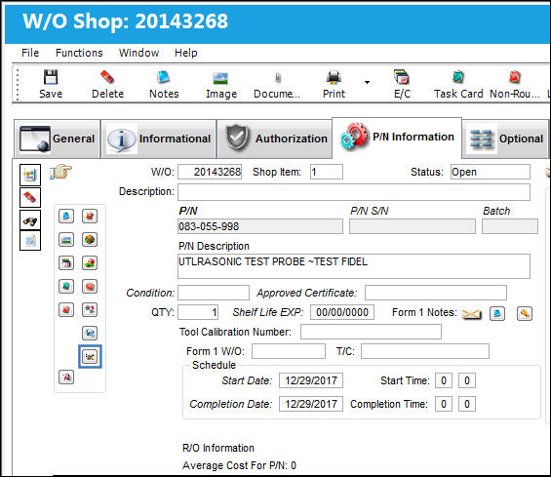This screenshot has height=477, width=551.
Task: Expand the Print dropdown arrow
Action: coord(367,82)
